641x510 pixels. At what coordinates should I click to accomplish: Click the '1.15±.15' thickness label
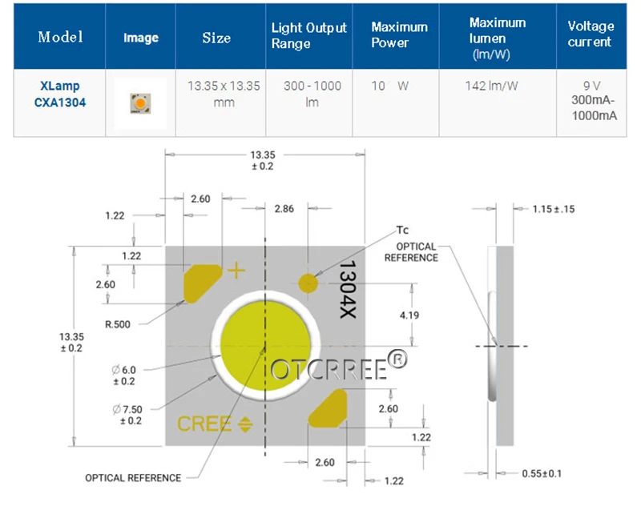click(554, 209)
